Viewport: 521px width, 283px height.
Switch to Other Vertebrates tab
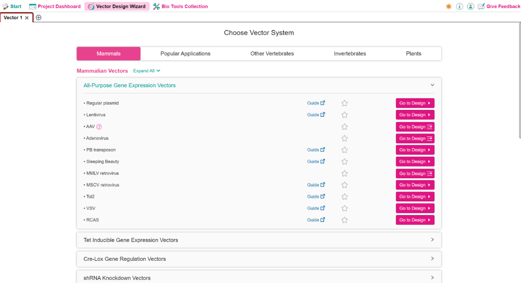click(x=272, y=53)
